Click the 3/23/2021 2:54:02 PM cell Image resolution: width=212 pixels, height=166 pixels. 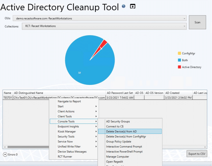tap(178, 98)
